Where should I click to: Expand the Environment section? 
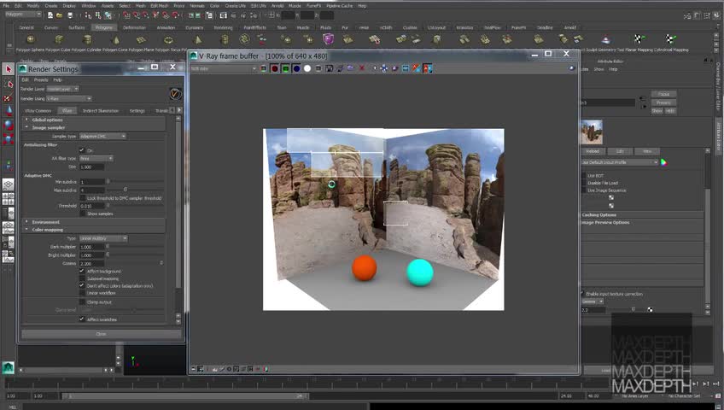tap(94, 222)
